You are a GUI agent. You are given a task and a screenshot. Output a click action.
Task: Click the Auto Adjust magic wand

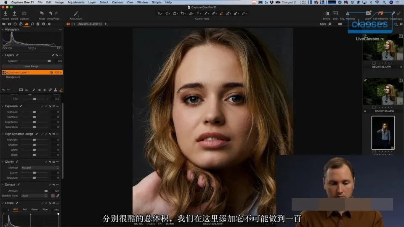click(x=76, y=13)
